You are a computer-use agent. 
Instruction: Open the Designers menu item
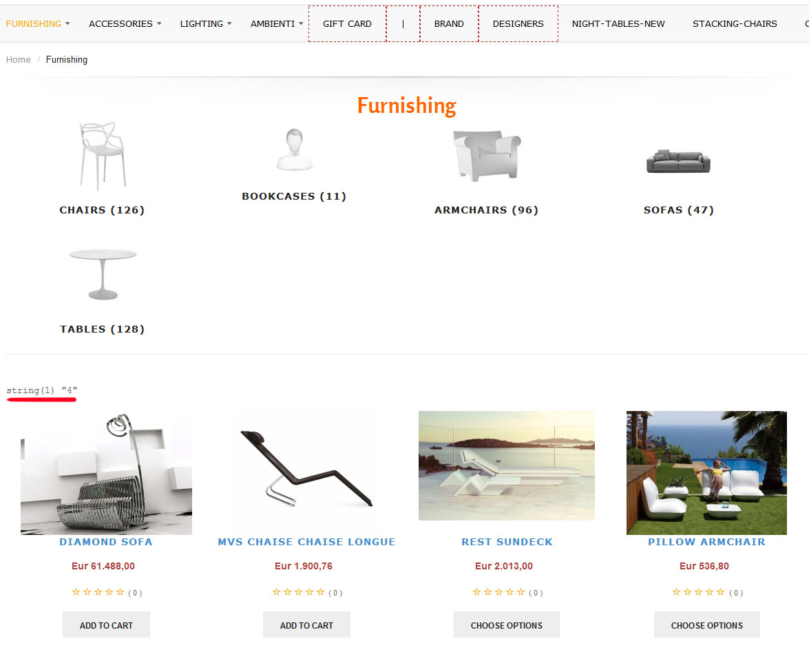click(518, 23)
